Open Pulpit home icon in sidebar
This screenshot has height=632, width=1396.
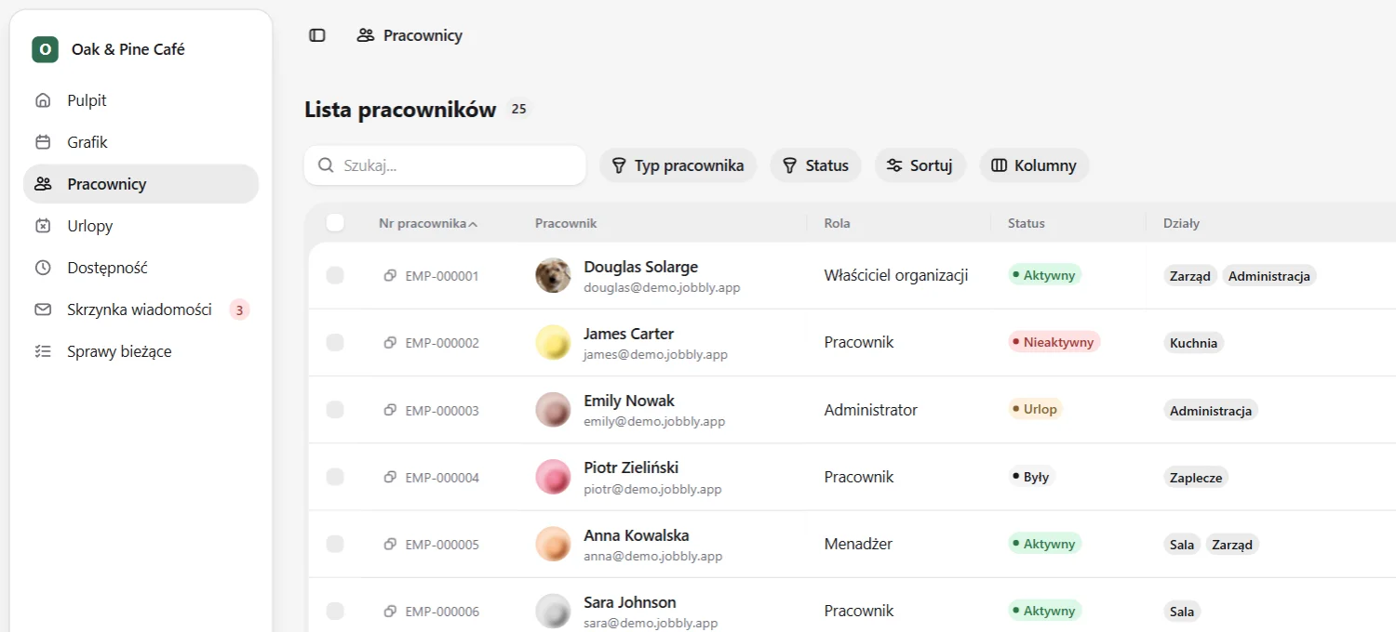coord(43,100)
